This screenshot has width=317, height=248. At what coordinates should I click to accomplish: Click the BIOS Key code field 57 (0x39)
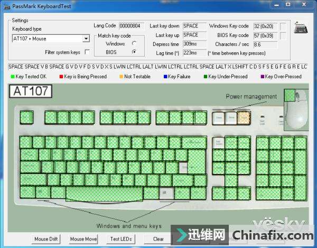(265, 36)
